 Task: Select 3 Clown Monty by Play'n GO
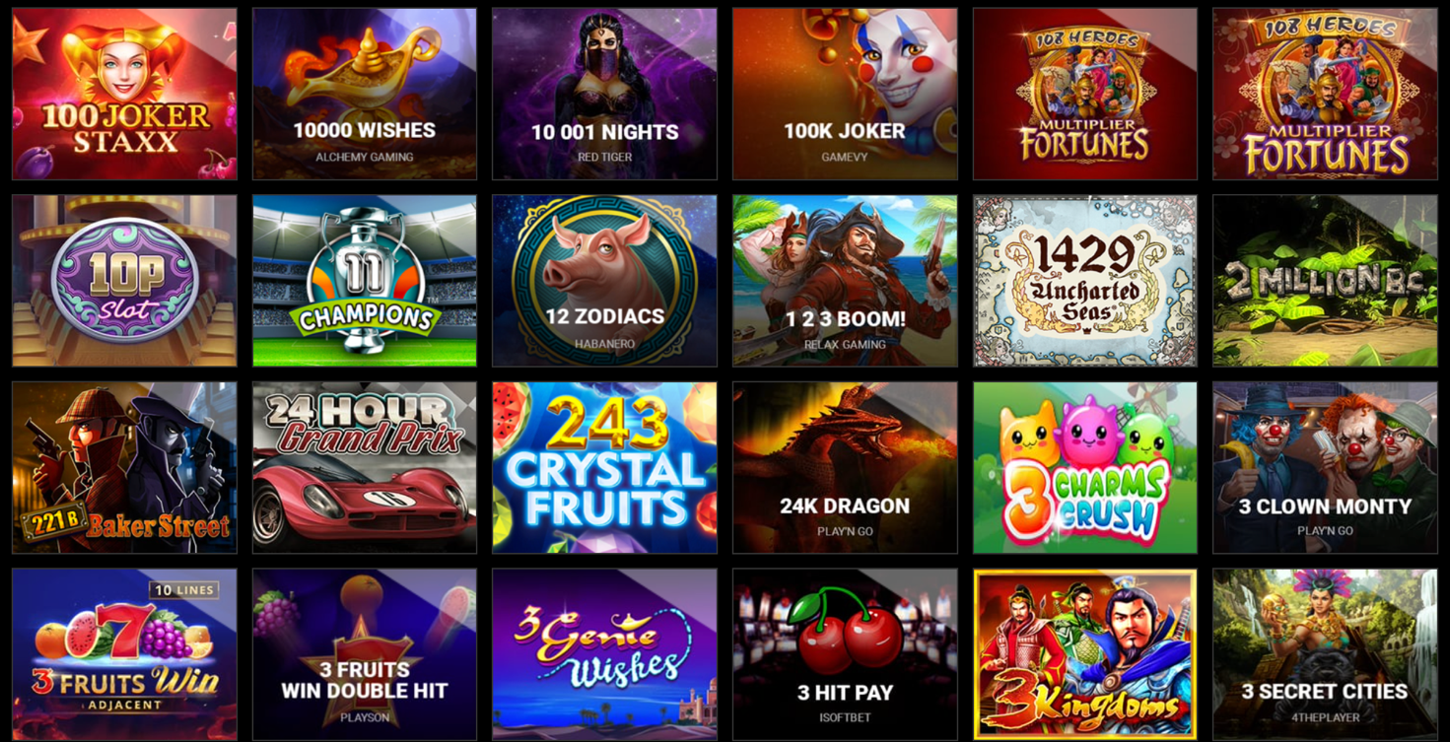1325,468
